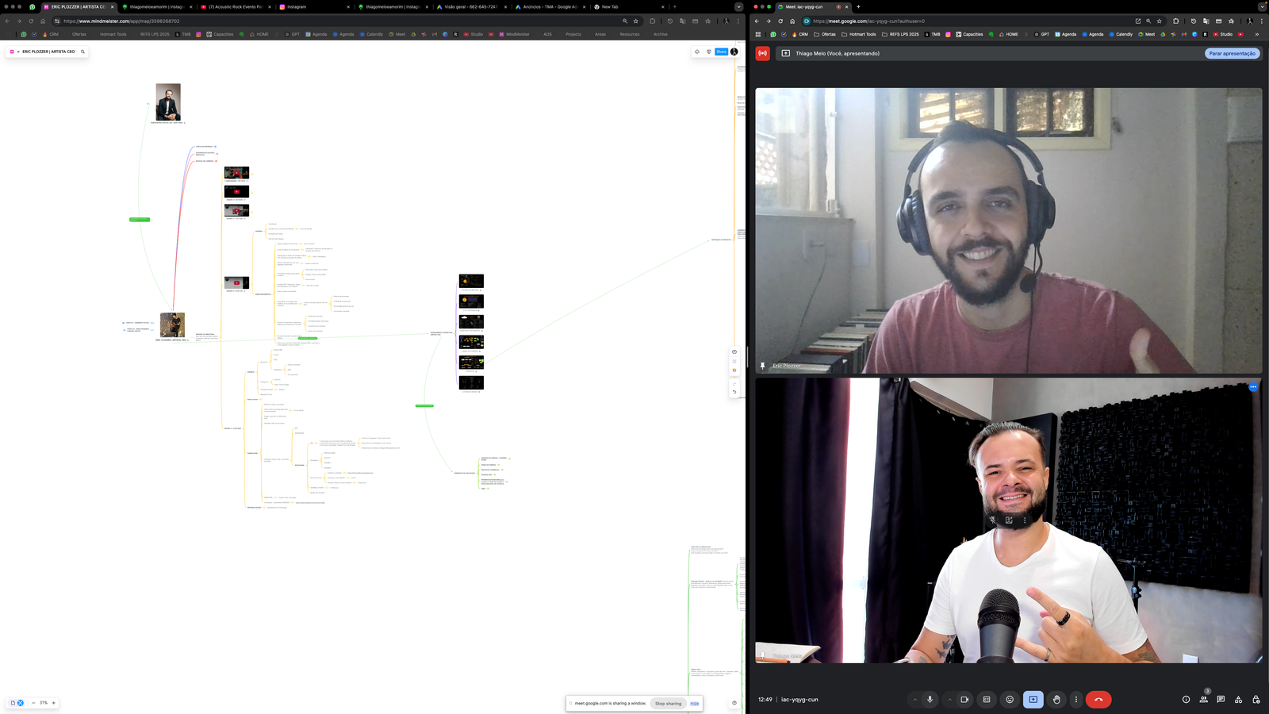This screenshot has width=1269, height=714.
Task: Click the ERIC PLOZZER | ARTISTA CEO map title
Action: tap(48, 52)
